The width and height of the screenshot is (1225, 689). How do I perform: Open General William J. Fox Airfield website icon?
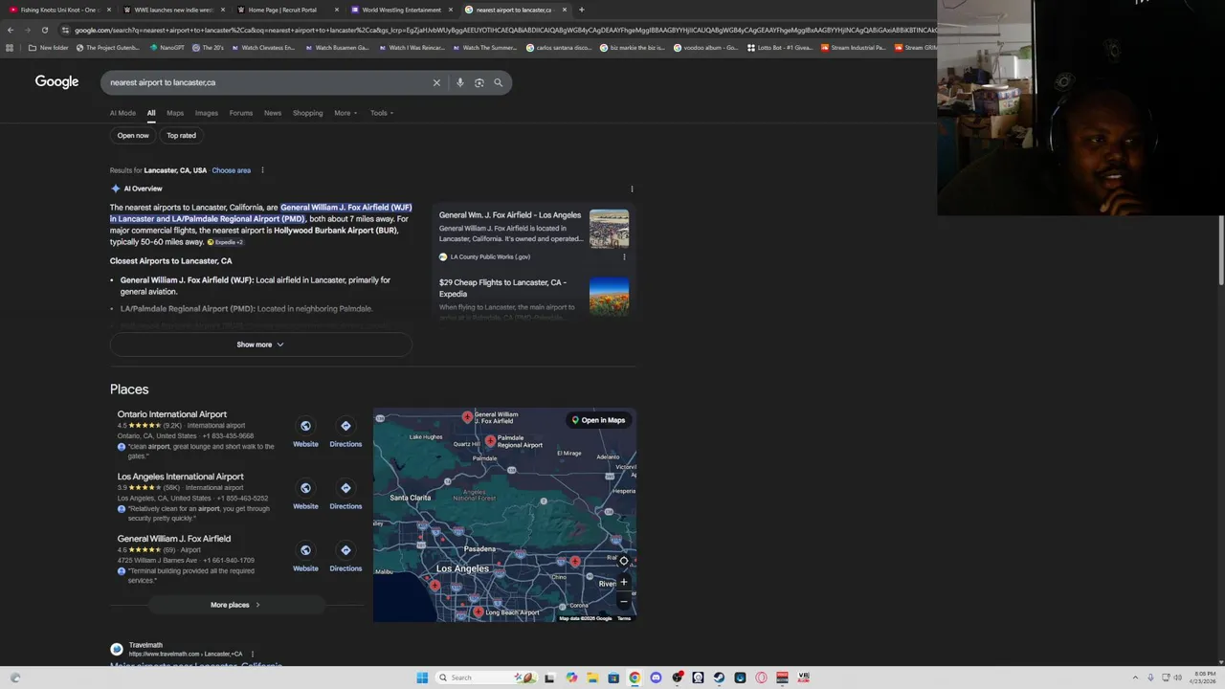[305, 550]
